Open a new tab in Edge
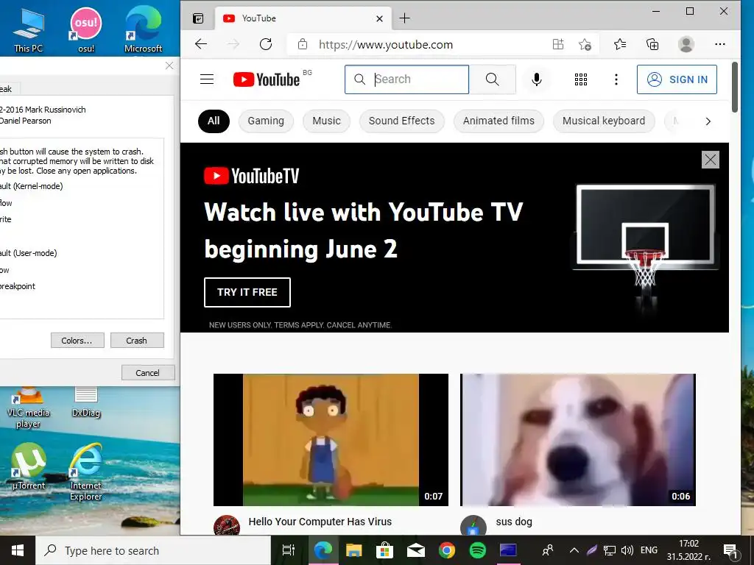This screenshot has width=754, height=565. [405, 18]
